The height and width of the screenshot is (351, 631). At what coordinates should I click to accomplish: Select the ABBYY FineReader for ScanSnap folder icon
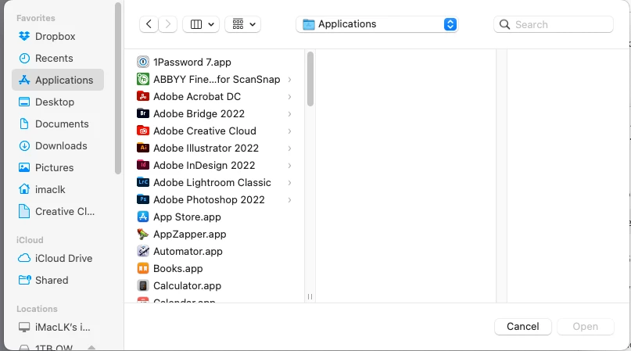143,79
